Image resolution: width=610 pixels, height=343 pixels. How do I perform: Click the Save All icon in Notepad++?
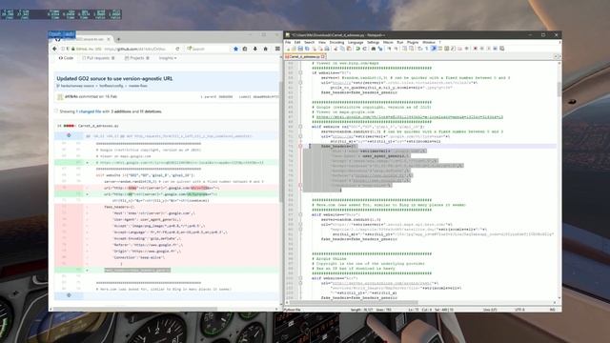[x=307, y=49]
